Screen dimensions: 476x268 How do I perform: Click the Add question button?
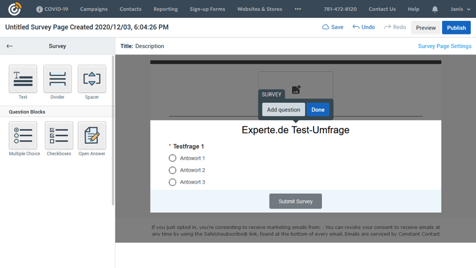coord(283,109)
